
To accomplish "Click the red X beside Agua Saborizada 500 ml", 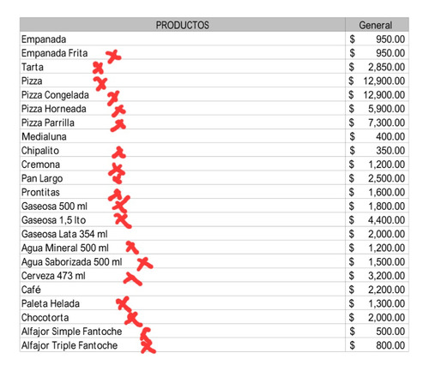I will (x=144, y=264).
